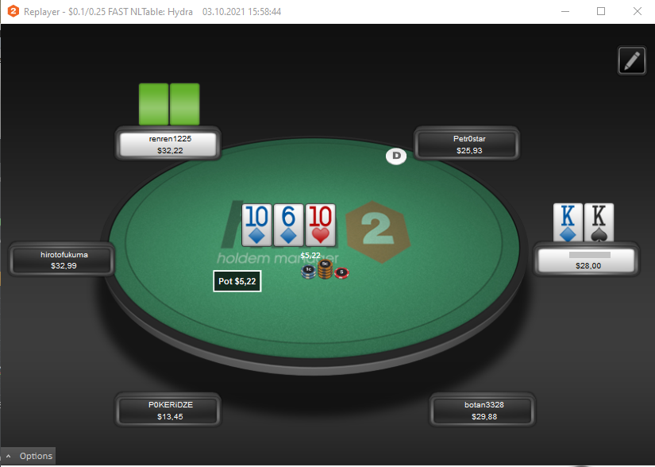Click the orange 5c chip stack

[x=325, y=269]
